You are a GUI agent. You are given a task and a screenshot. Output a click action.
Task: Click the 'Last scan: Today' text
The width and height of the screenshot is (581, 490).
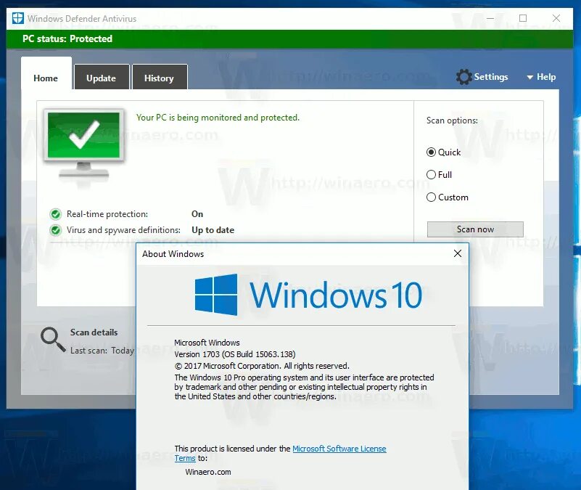coord(102,351)
